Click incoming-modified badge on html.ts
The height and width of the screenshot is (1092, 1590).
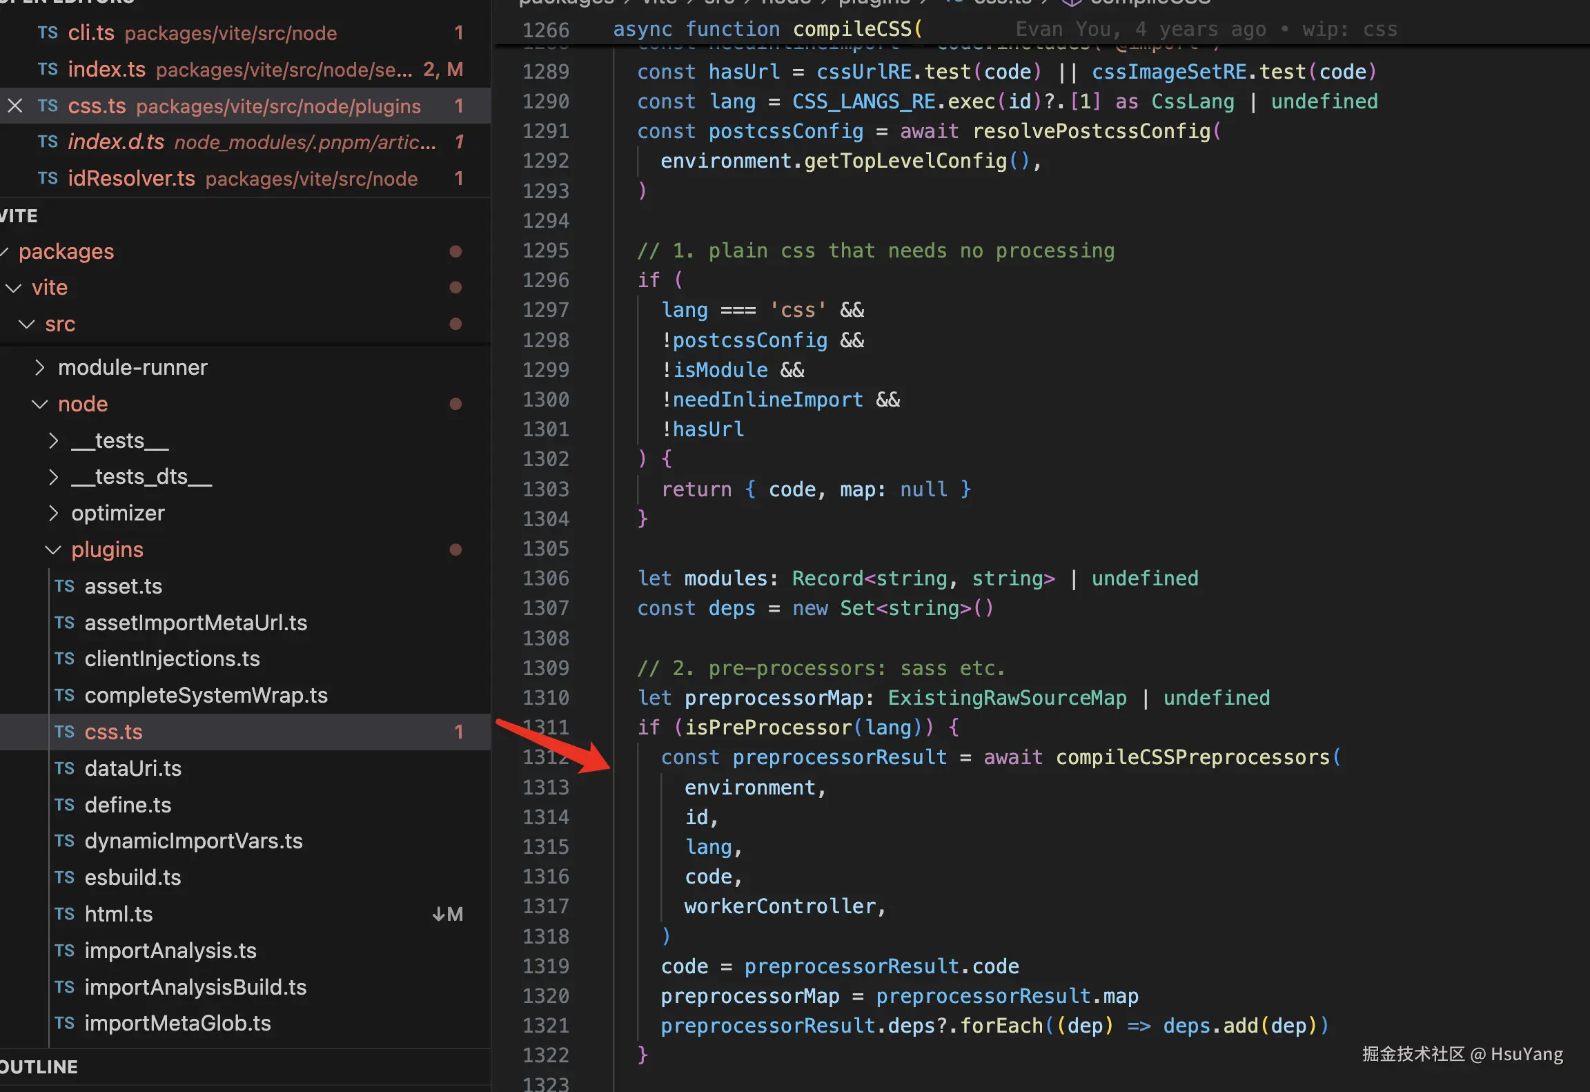pos(447,914)
